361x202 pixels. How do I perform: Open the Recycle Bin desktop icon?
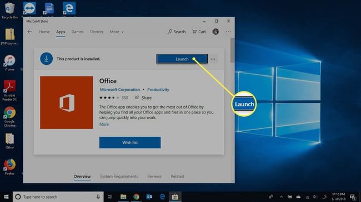[9, 11]
